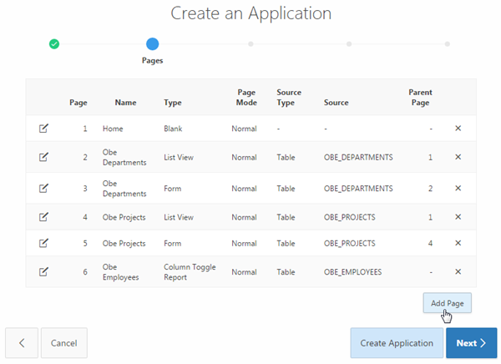Image resolution: width=501 pixels, height=364 pixels.
Task: Click Obe Projects name in row 4
Action: coord(124,217)
